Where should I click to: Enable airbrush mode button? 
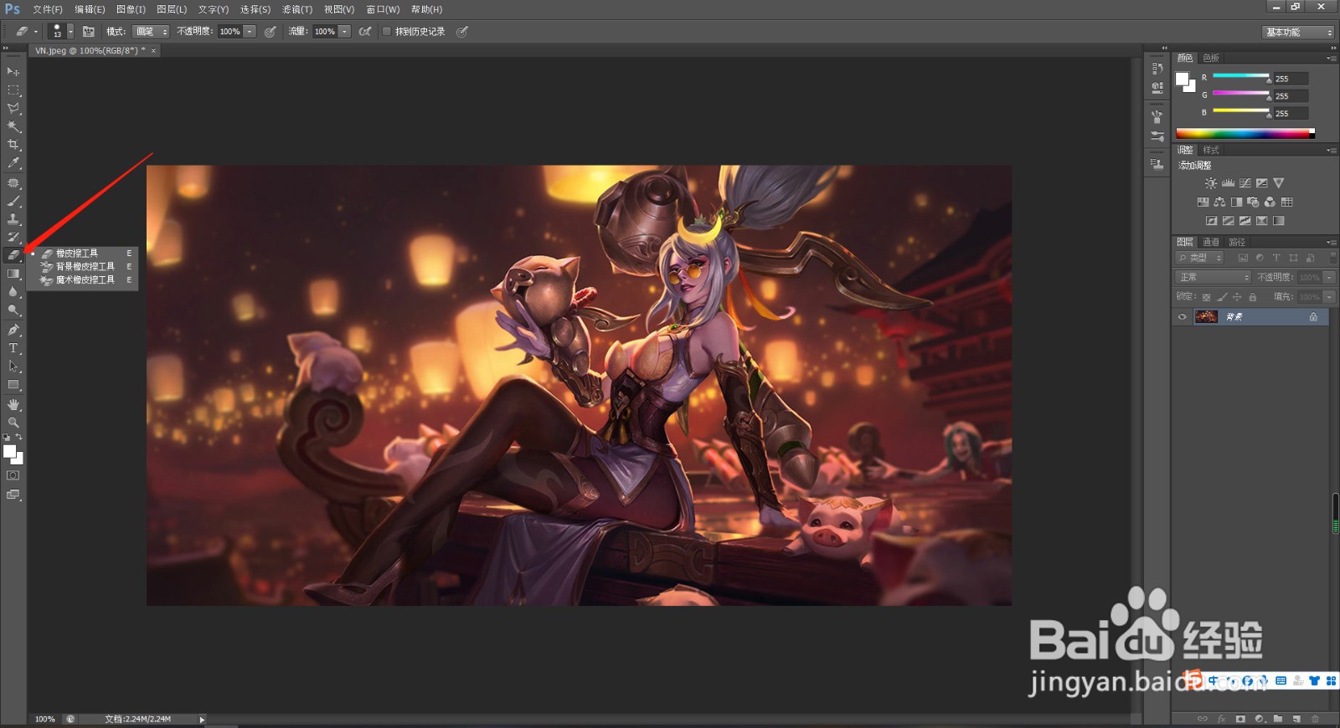365,32
